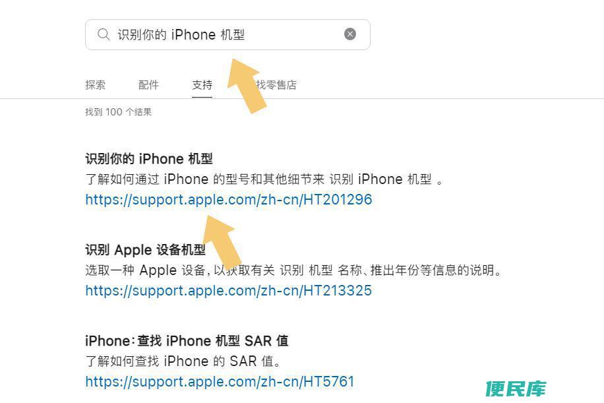
Task: Clear the search field with X icon
Action: tap(349, 34)
